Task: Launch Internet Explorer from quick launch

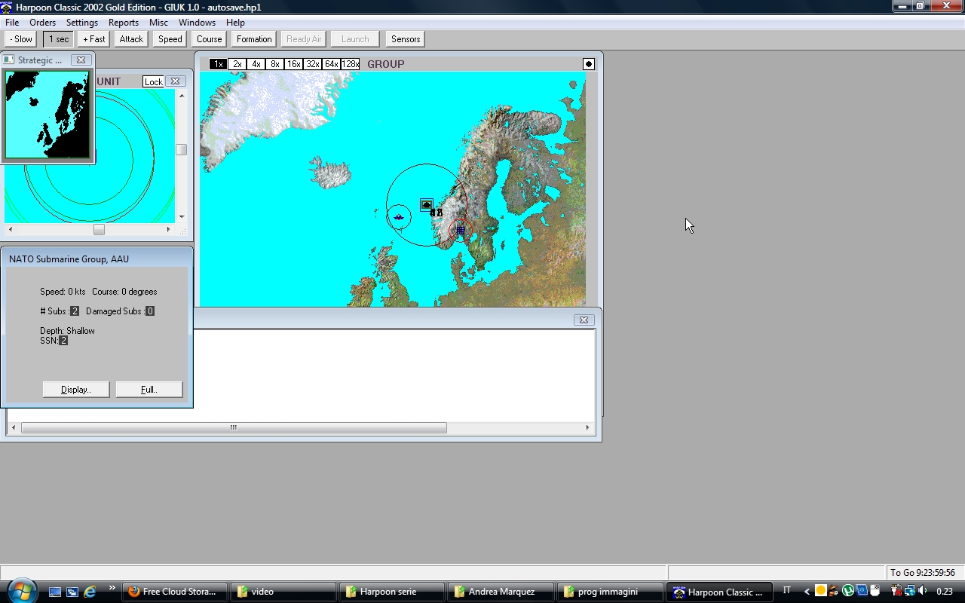Action: tap(90, 592)
